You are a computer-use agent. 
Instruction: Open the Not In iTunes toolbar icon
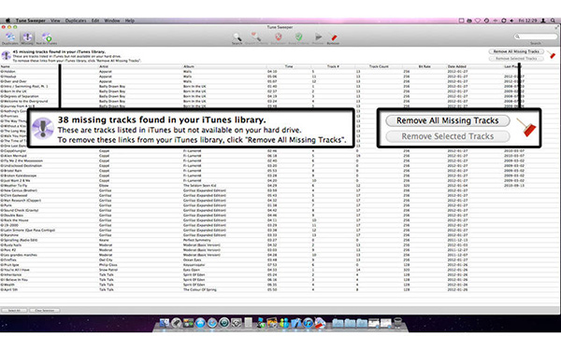click(x=47, y=38)
